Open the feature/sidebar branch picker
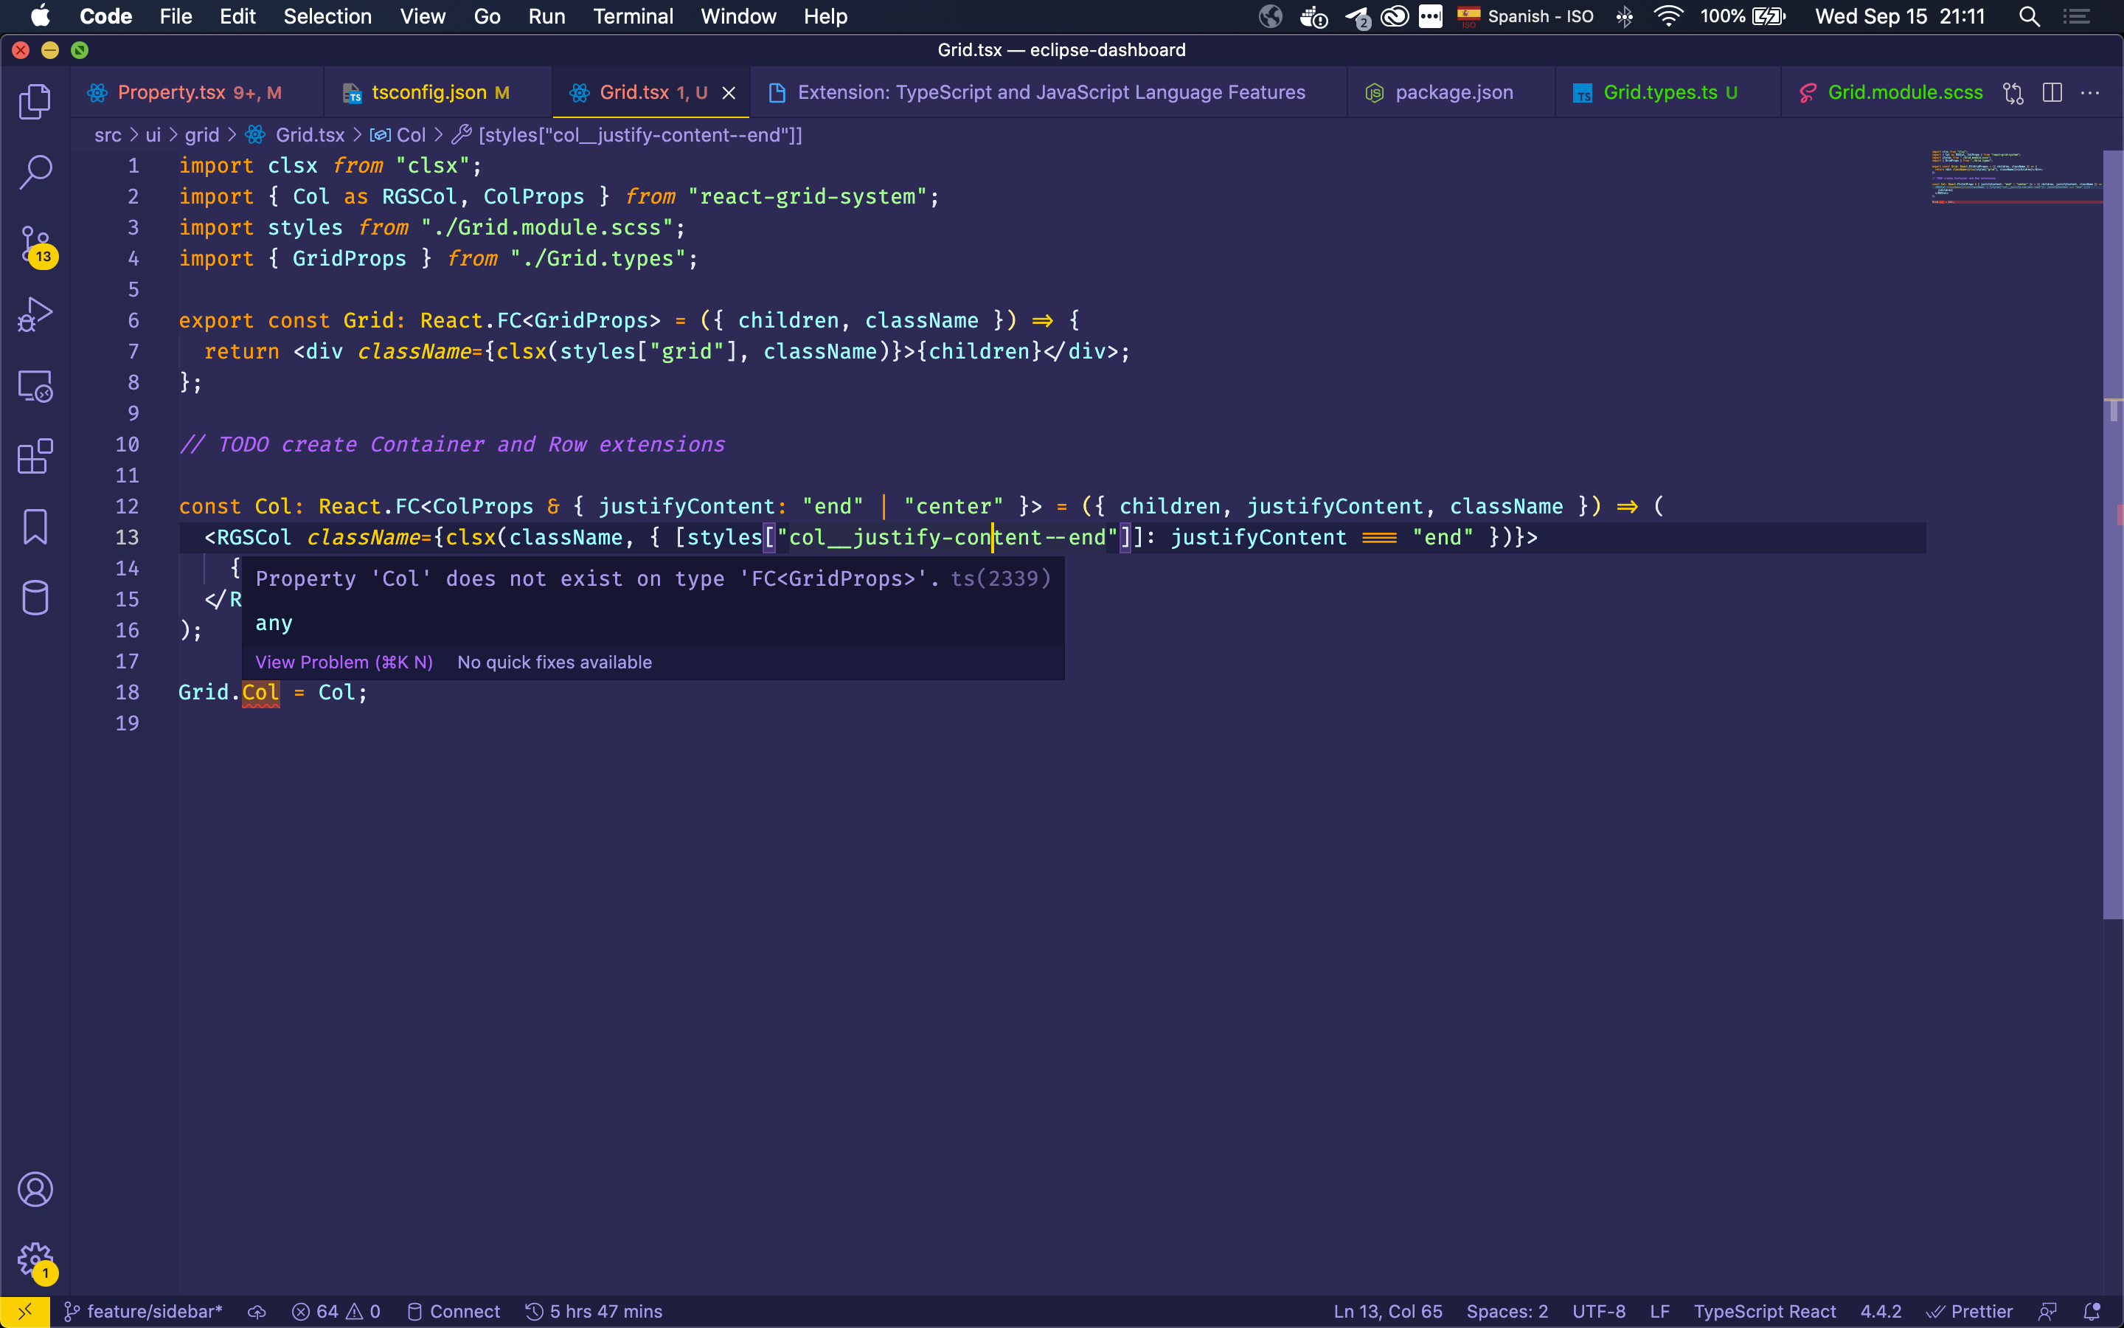This screenshot has height=1328, width=2124. (143, 1311)
